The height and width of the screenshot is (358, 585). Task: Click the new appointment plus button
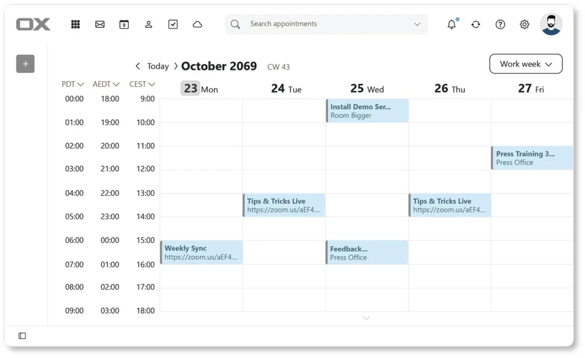click(25, 64)
